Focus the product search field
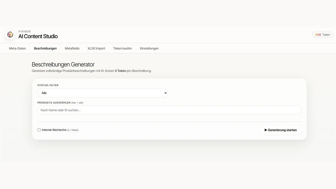This screenshot has width=336, height=189. click(169, 110)
